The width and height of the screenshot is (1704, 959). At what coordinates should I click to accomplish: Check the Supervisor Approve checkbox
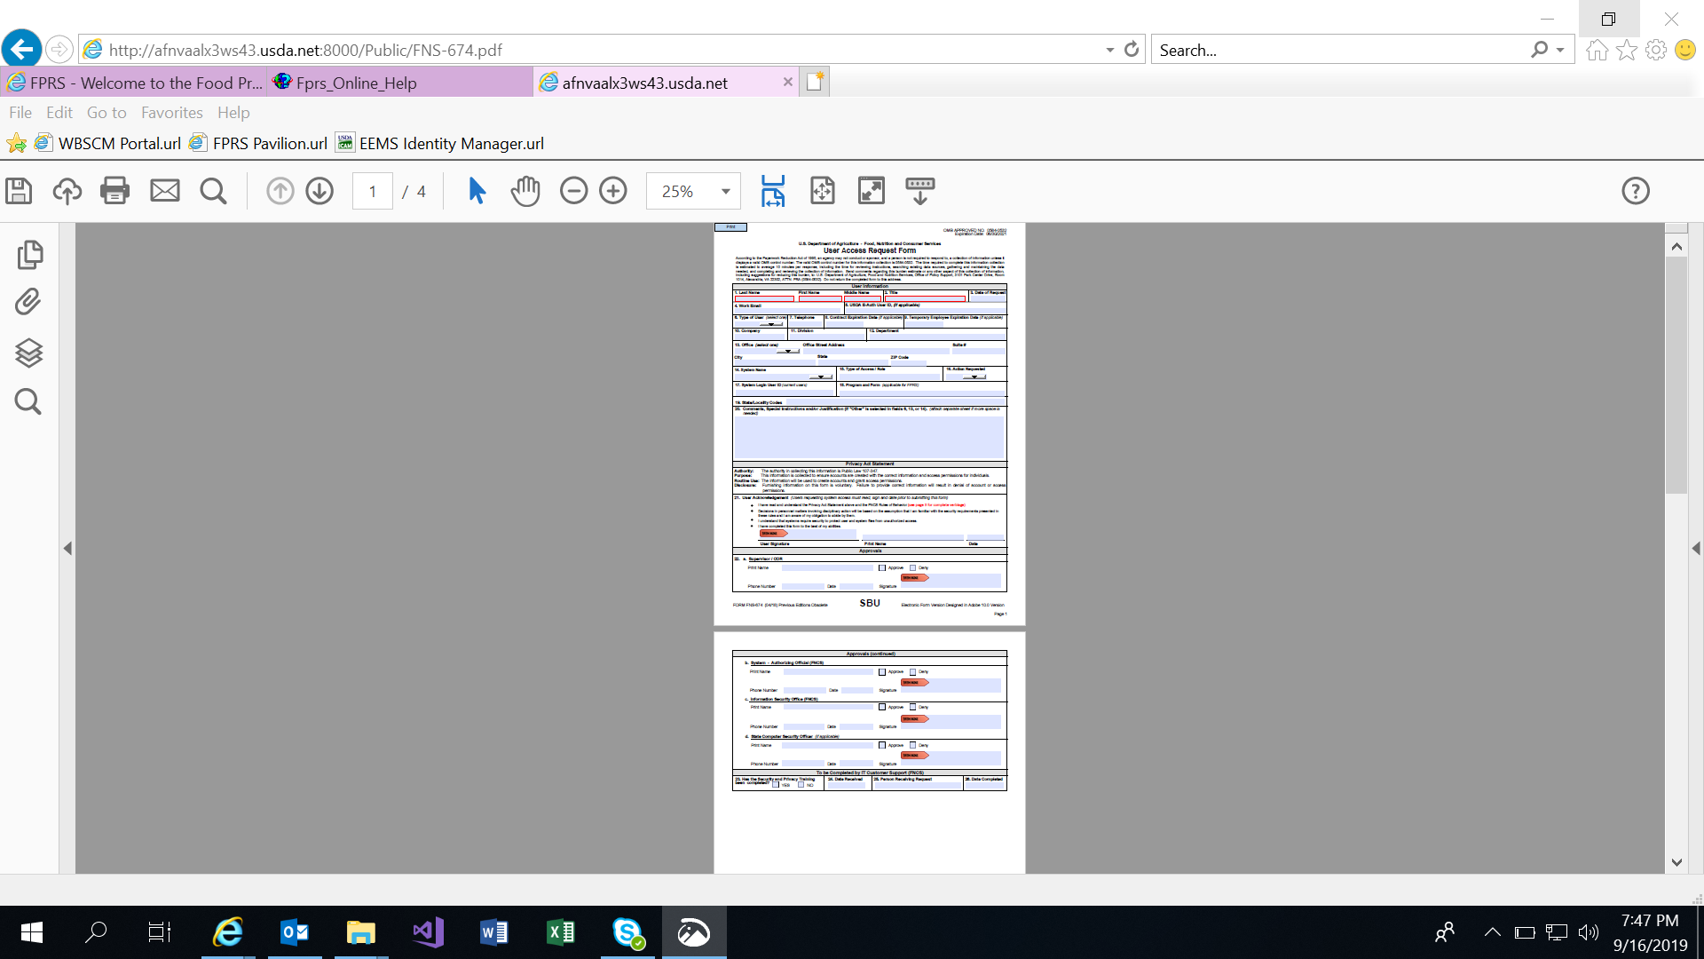tap(882, 568)
